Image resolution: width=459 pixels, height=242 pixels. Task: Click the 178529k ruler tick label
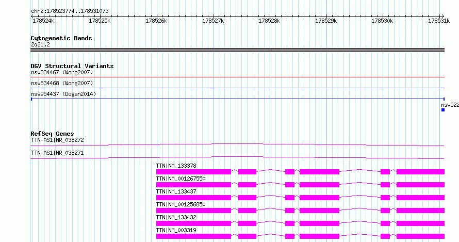click(x=326, y=21)
